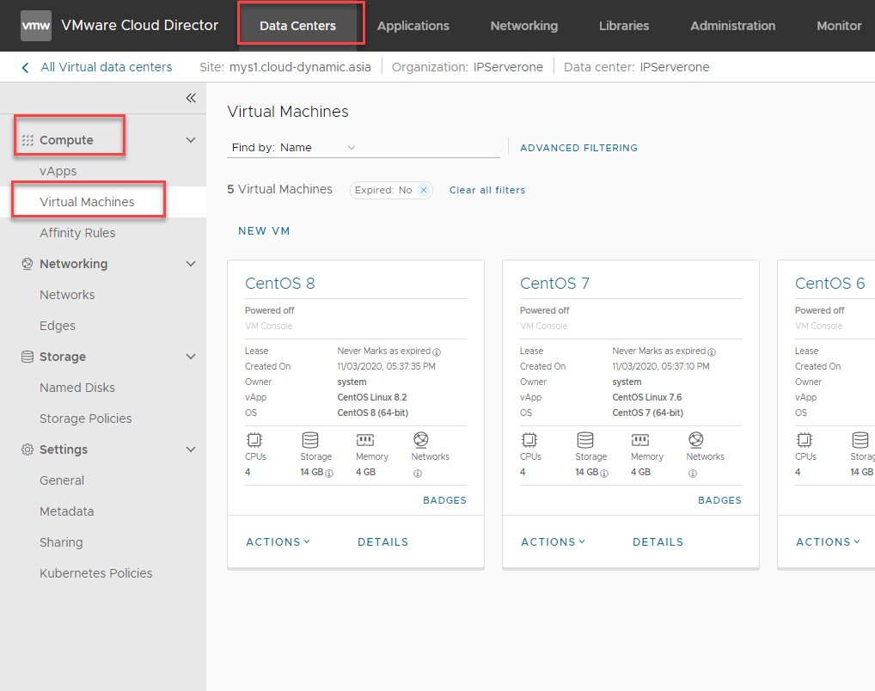Click back arrow beside All Virtual data centers
This screenshot has height=691, width=875.
coord(25,68)
